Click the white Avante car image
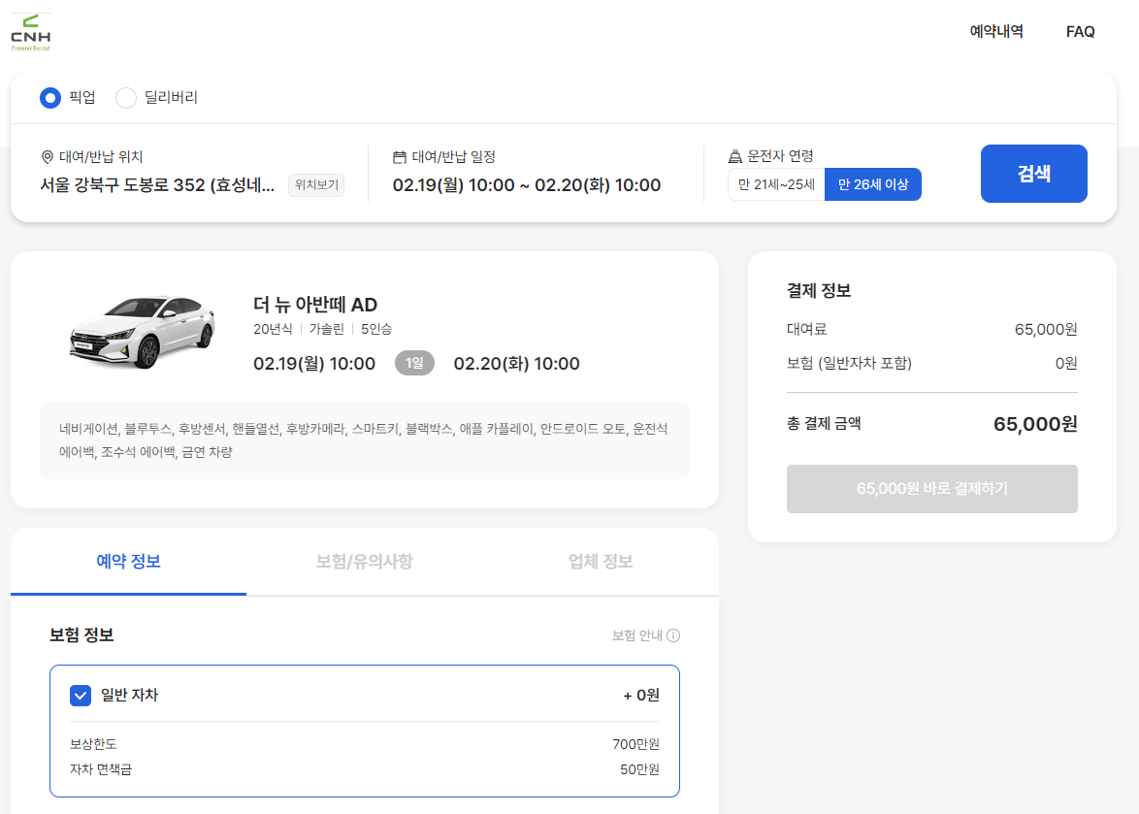1139x814 pixels. 143,332
